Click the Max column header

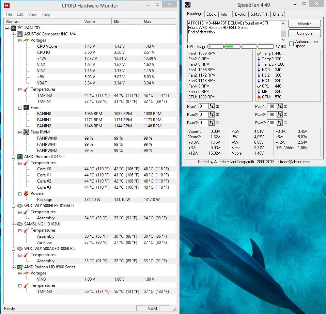click(x=156, y=21)
